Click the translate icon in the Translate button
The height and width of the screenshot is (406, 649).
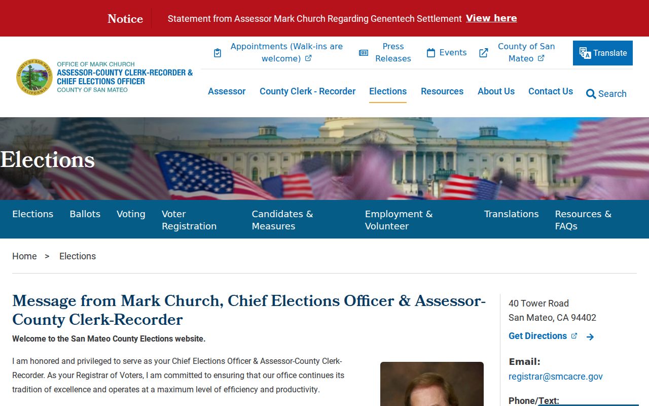[585, 53]
